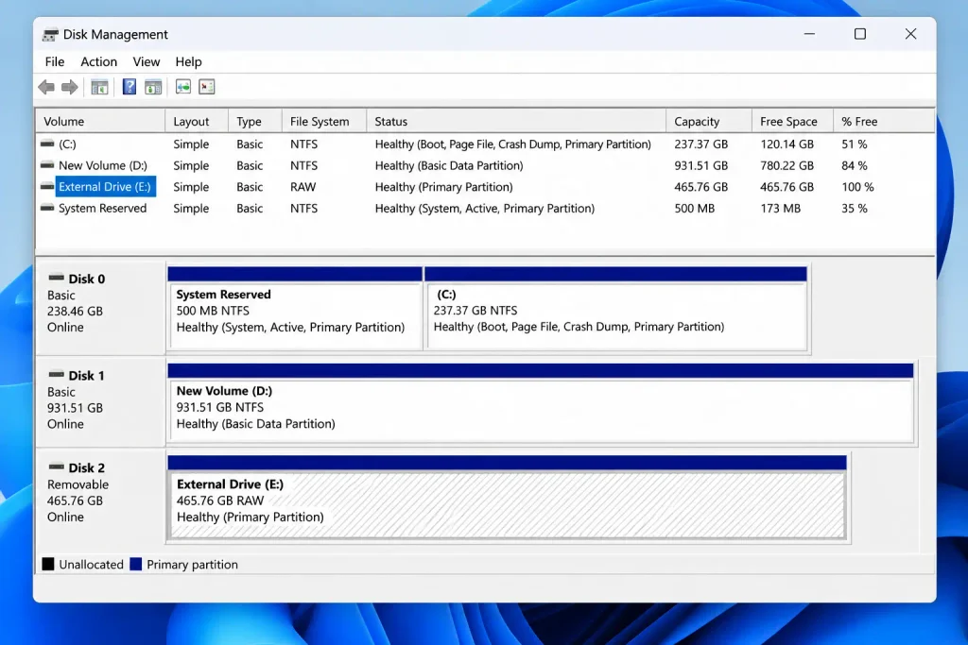Select System Reserved in the volume list
Screen dimensions: 968x645
click(102, 209)
